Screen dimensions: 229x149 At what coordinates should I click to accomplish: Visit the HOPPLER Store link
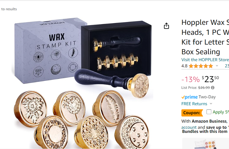click(205, 60)
